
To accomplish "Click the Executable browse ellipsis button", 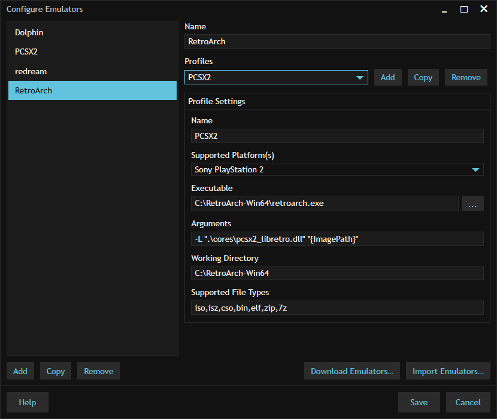I will (x=472, y=204).
